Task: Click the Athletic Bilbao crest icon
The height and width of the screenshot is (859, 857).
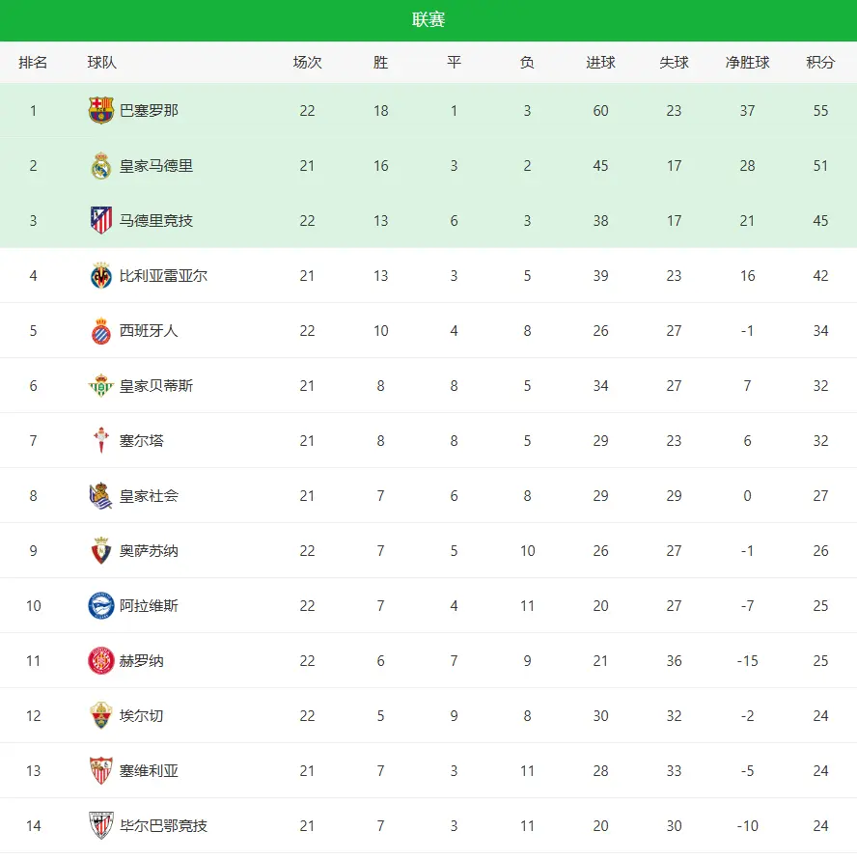Action: 101,826
